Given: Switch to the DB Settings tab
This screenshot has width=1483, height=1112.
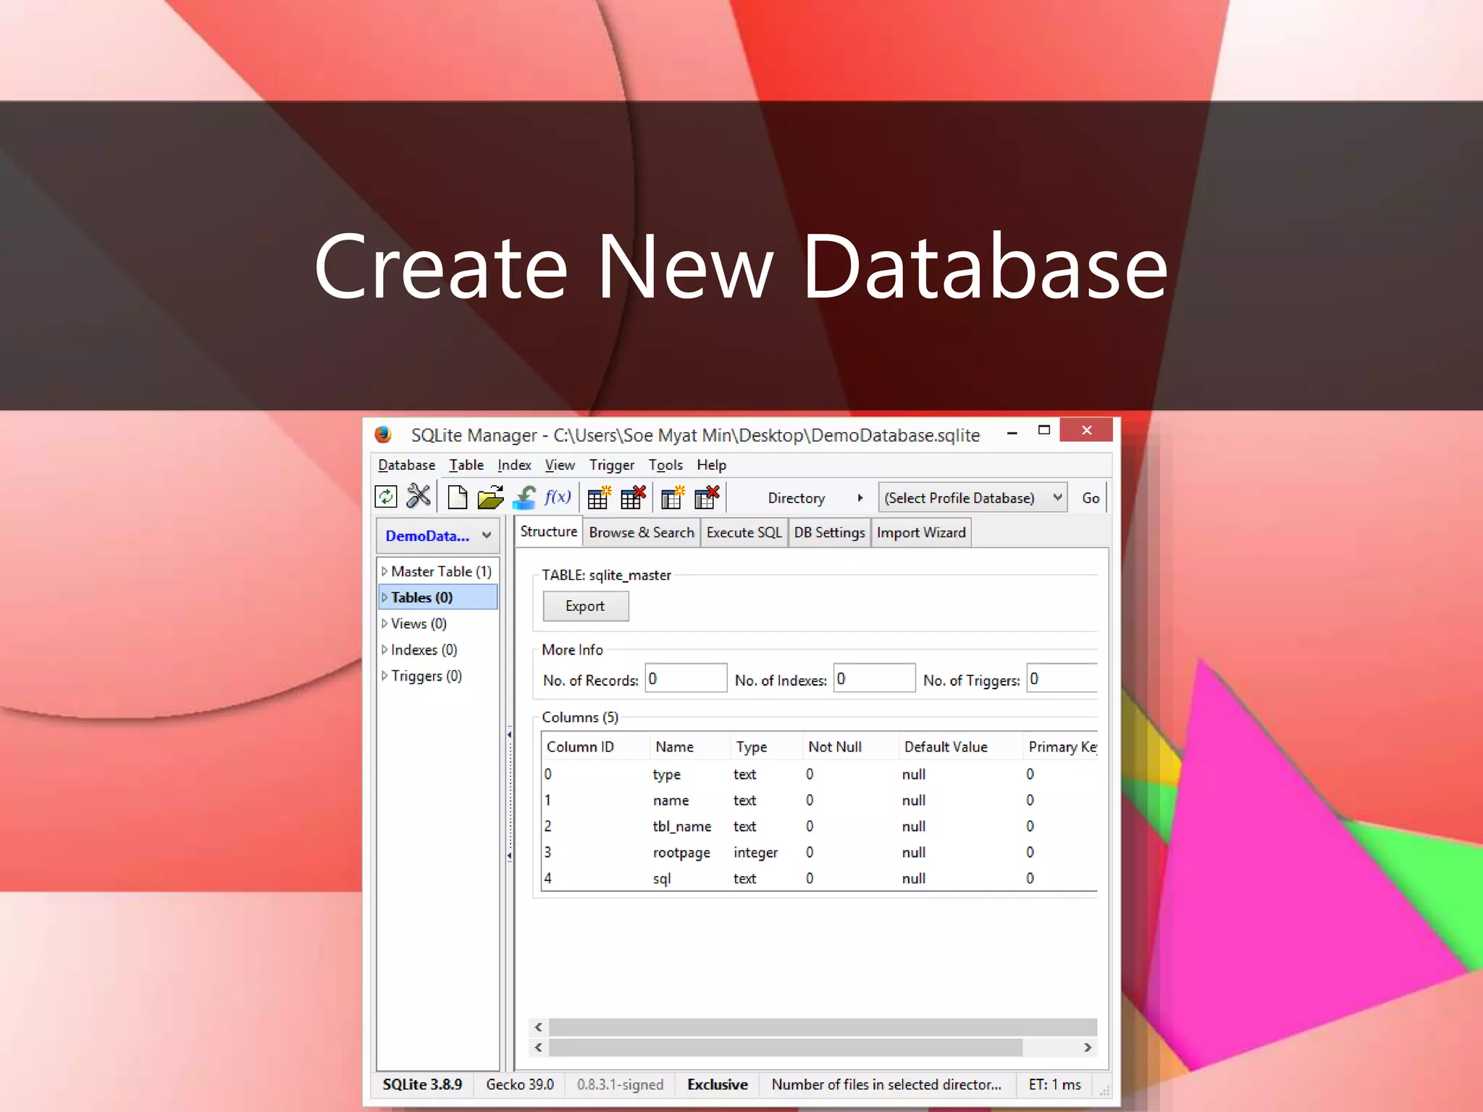Looking at the screenshot, I should [x=830, y=532].
